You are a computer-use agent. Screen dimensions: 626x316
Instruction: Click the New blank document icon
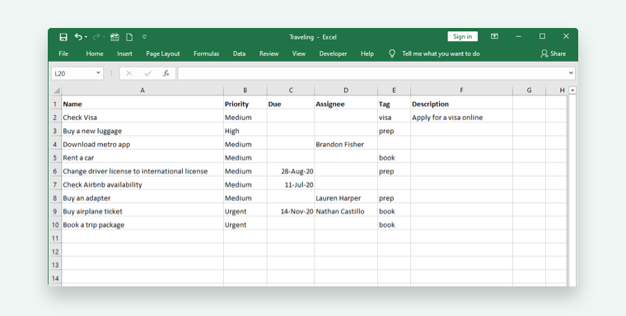tap(129, 37)
